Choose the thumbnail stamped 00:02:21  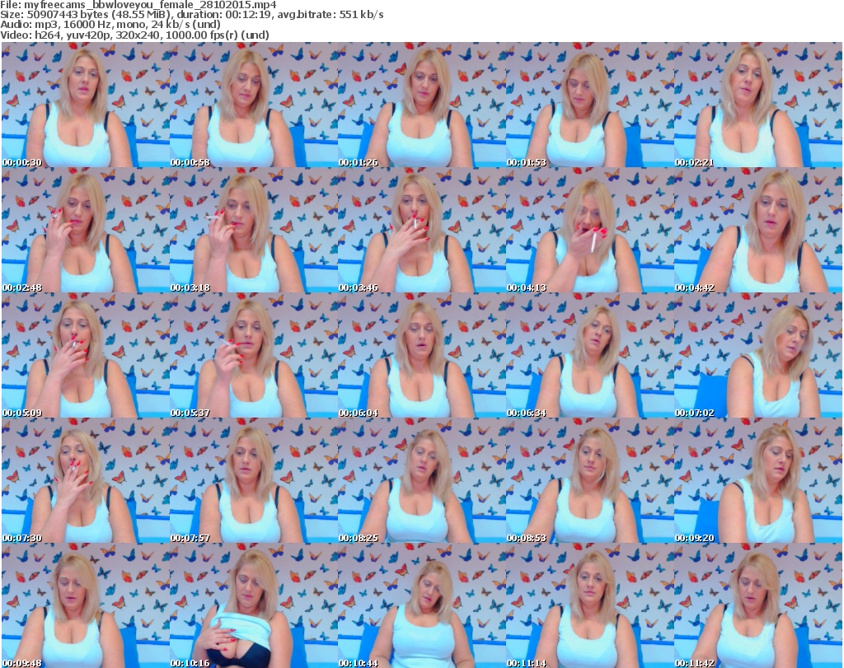click(x=758, y=105)
